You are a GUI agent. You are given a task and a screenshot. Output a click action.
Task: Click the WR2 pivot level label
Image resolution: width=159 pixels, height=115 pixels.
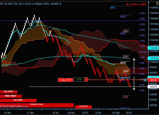(123, 17)
